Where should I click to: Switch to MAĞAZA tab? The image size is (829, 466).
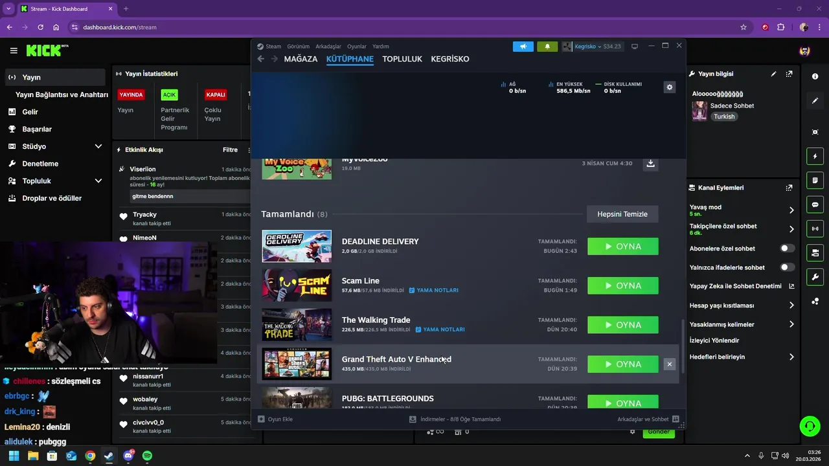tap(301, 59)
